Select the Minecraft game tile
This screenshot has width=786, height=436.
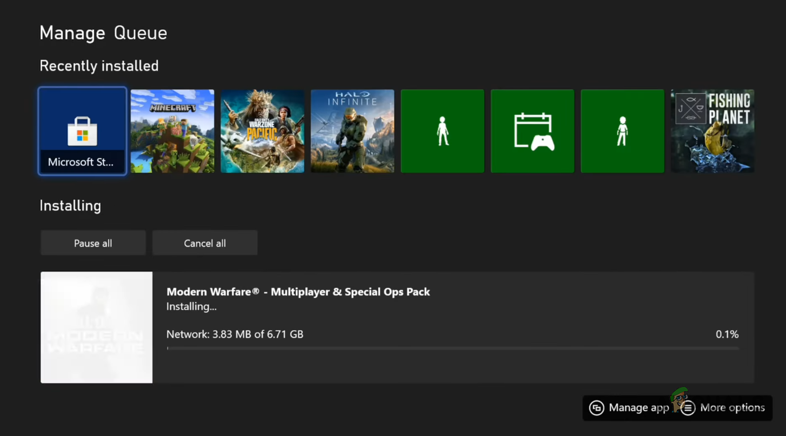172,131
